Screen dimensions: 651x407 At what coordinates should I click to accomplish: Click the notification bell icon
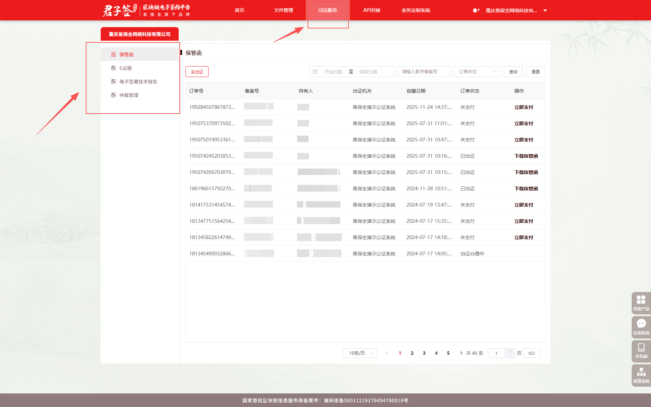point(475,11)
